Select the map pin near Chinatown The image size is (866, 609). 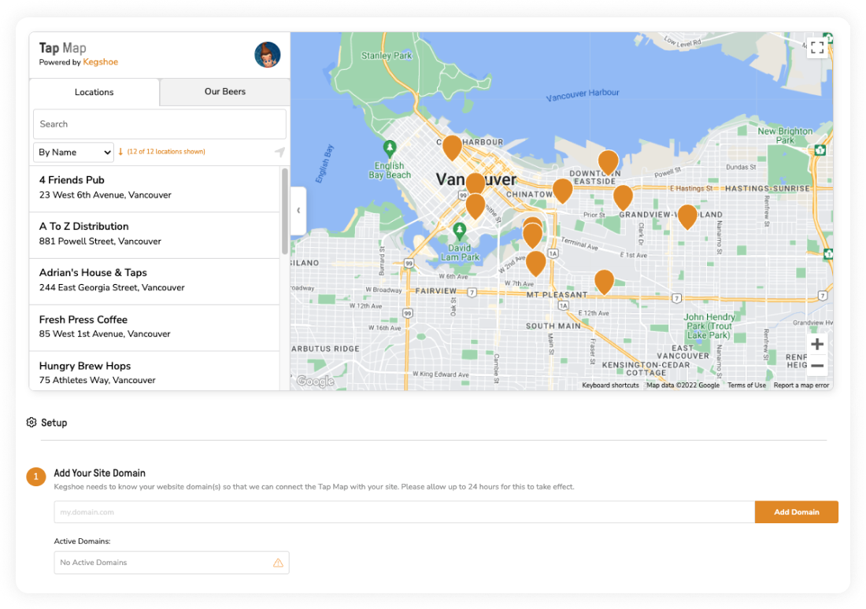tap(562, 190)
